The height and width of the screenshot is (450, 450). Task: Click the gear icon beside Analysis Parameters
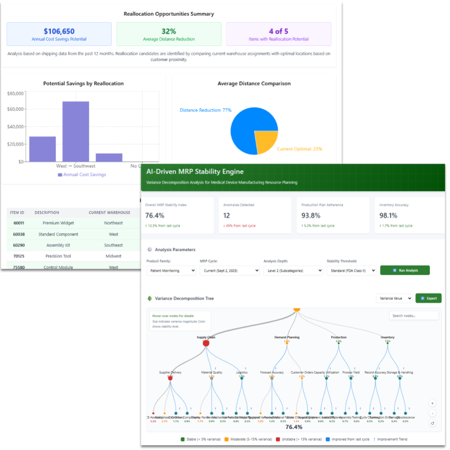click(150, 249)
